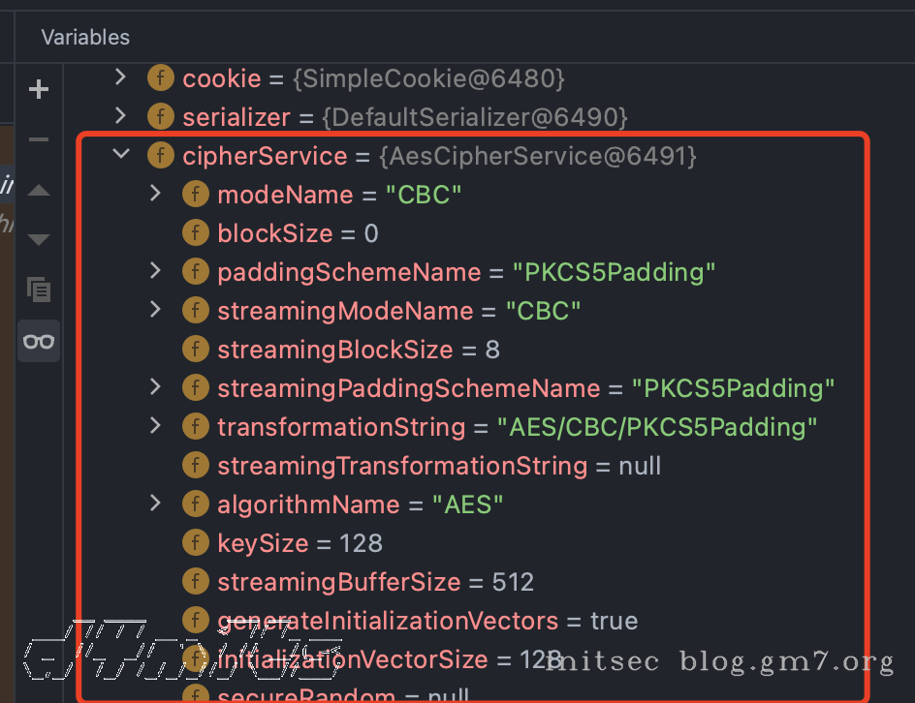Toggle the glasses show-watches icon

tap(39, 341)
